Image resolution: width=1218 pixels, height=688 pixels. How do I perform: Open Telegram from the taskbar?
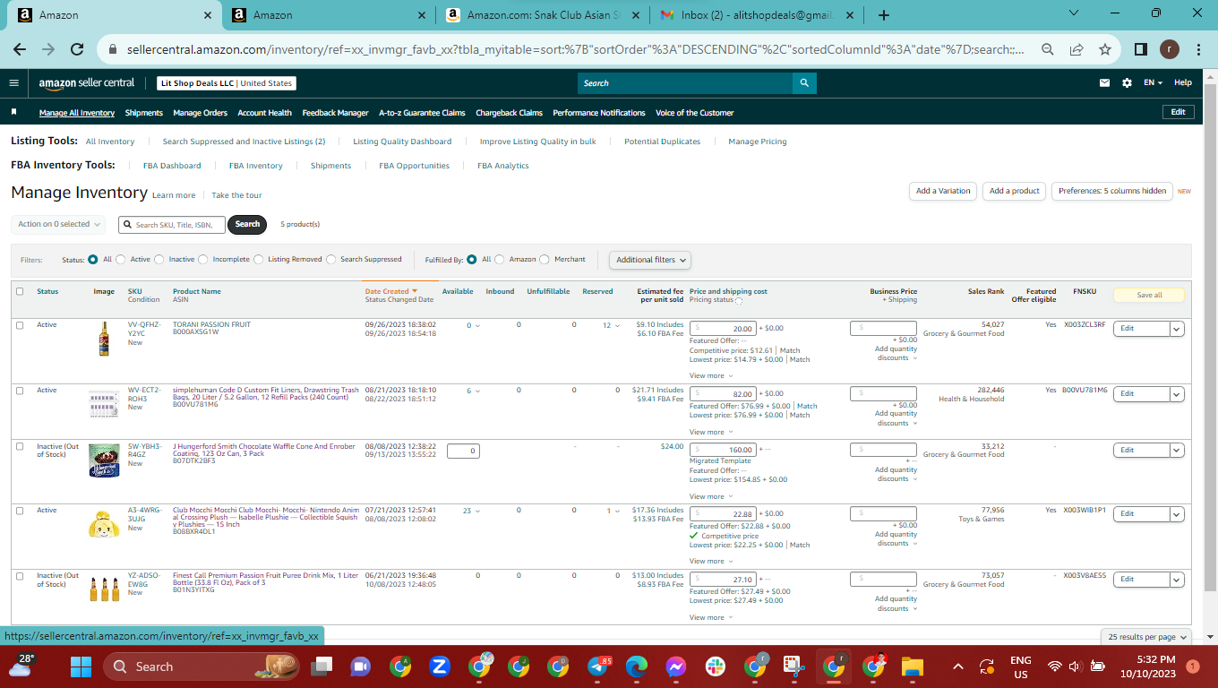click(x=597, y=666)
